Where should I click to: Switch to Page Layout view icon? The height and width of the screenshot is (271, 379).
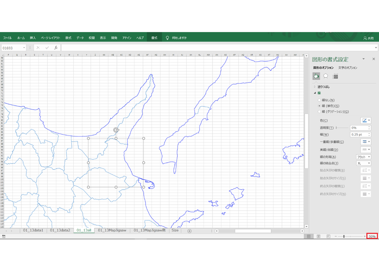click(319, 236)
